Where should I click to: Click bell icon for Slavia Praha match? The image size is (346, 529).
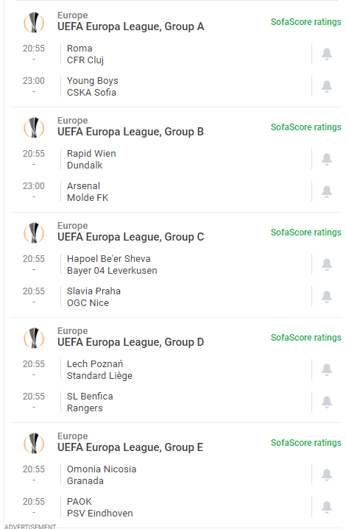pyautogui.click(x=326, y=297)
